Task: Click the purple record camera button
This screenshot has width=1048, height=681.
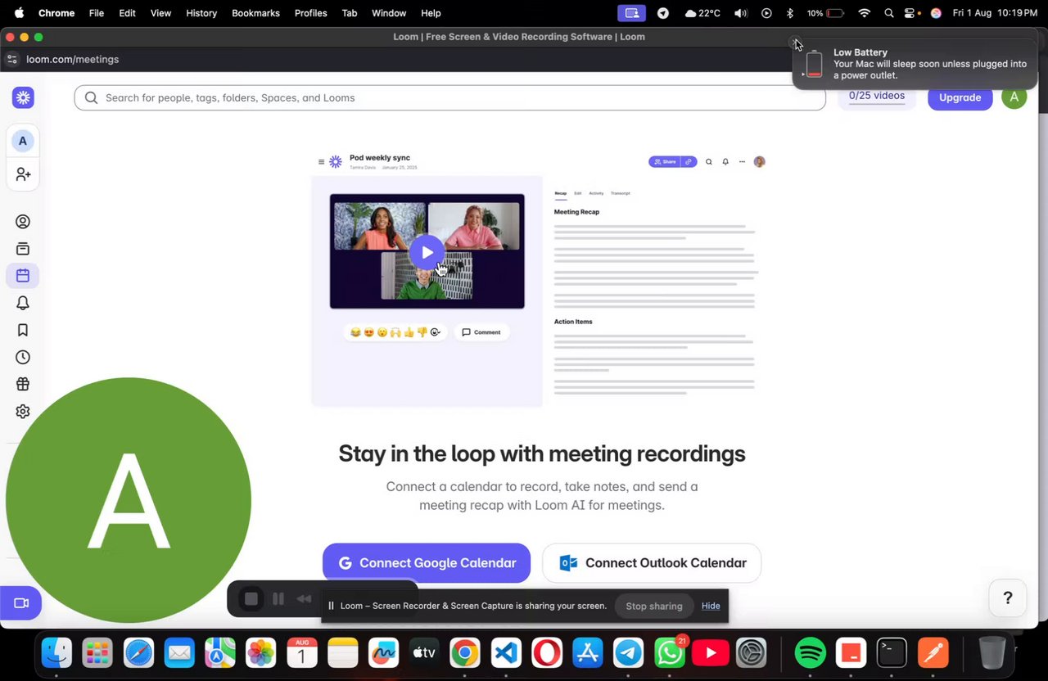Action: click(x=20, y=603)
